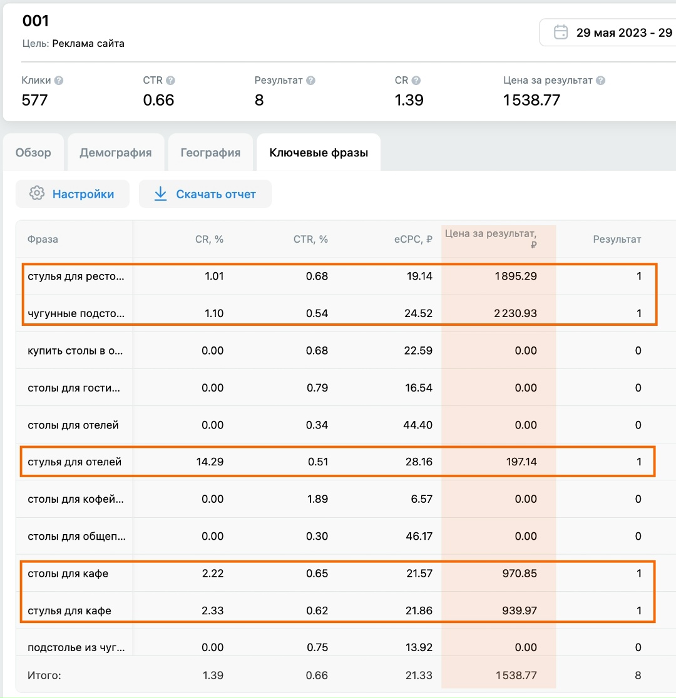
Task: Click the calendar icon in date picker
Action: tap(561, 33)
